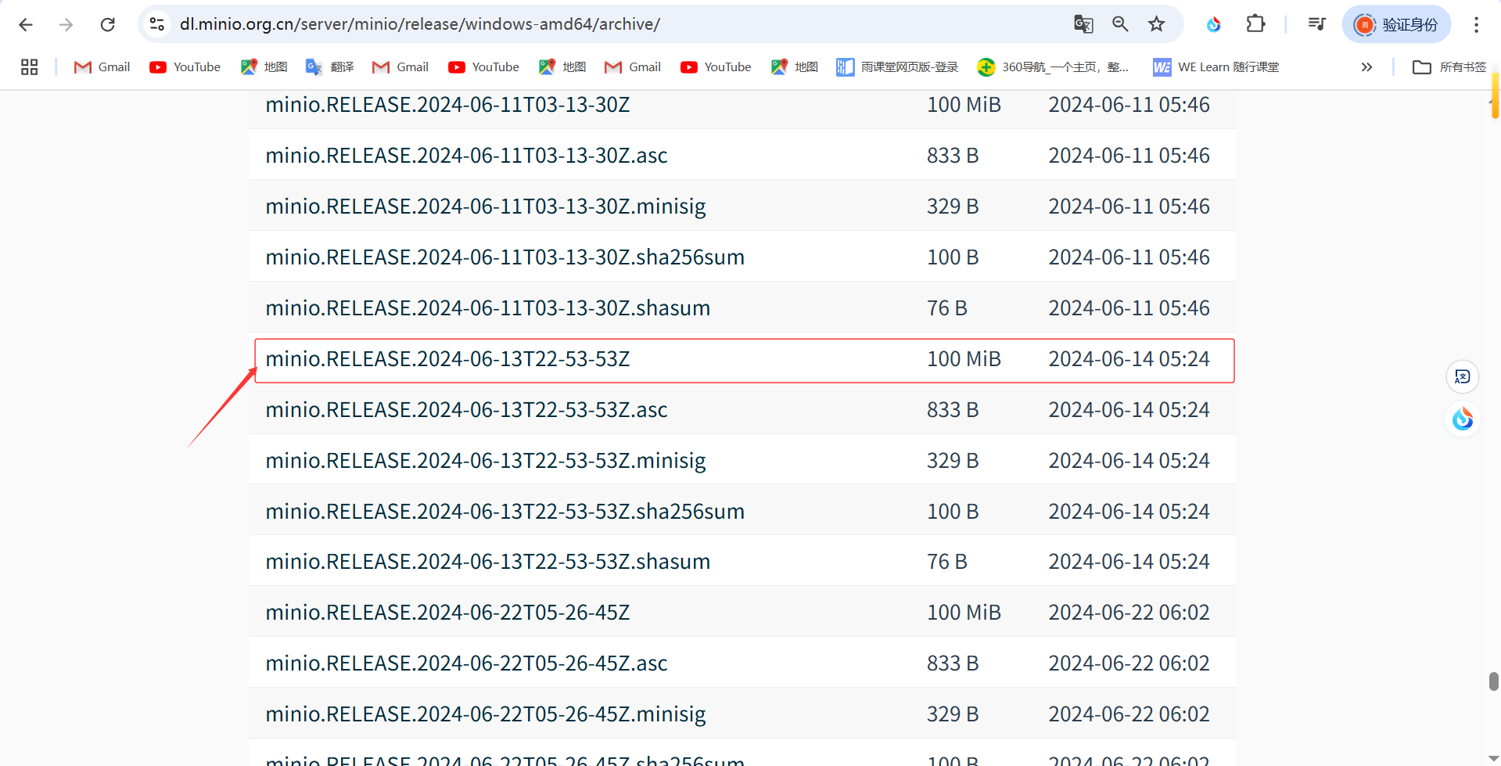1501x766 pixels.
Task: Open the media control icon
Action: point(1316,24)
